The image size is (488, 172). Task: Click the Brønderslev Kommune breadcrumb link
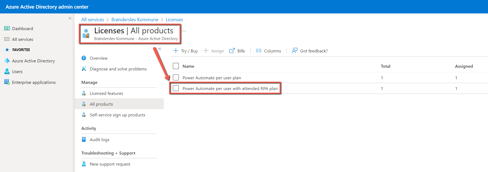[x=135, y=20]
